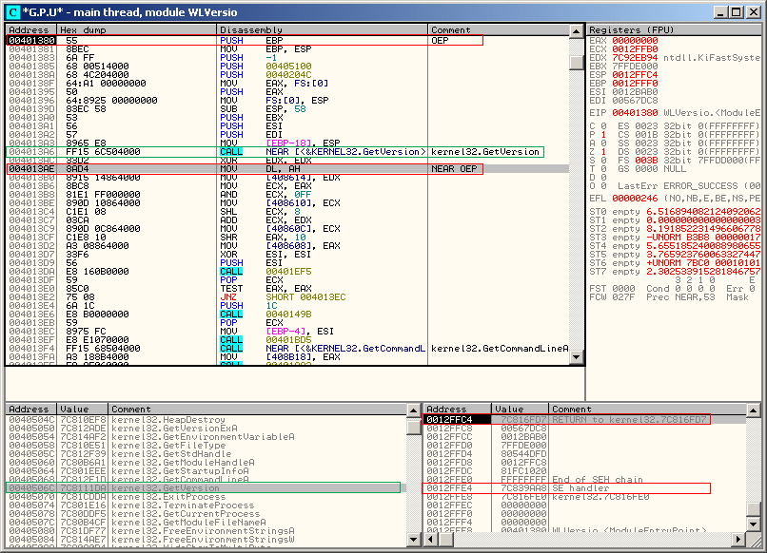Screen dimensions: 767x553
Task: Click the ECX register value 0012FFB0
Action: point(635,49)
